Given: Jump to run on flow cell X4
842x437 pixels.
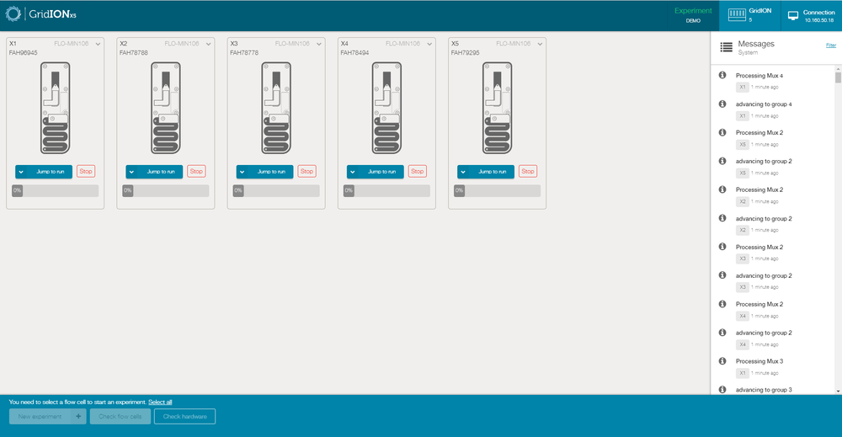Looking at the screenshot, I should [x=381, y=172].
